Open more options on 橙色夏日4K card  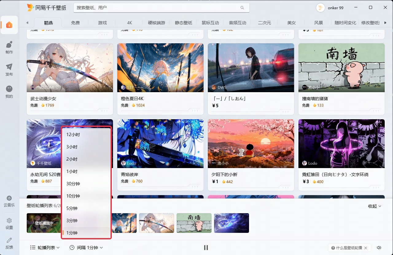point(195,110)
